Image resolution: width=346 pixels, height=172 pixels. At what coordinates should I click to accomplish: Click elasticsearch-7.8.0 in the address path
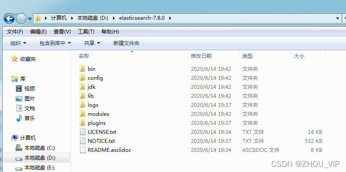(x=142, y=18)
